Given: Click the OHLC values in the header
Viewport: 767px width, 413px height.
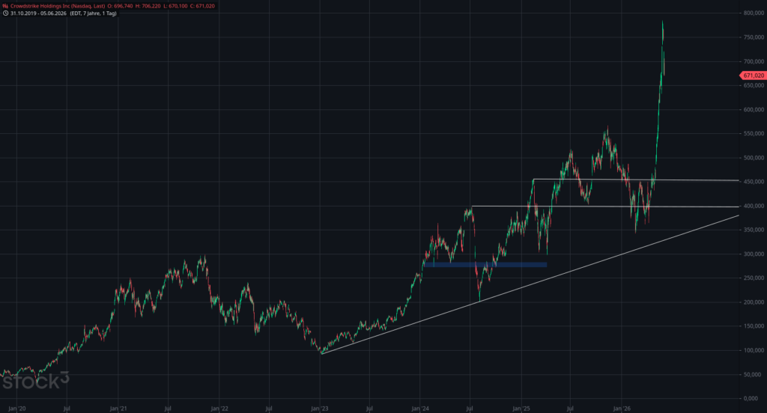Looking at the screenshot, I should coord(162,6).
